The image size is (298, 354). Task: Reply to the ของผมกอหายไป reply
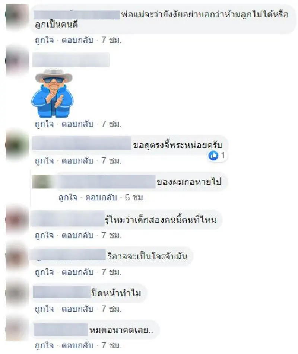tap(101, 198)
